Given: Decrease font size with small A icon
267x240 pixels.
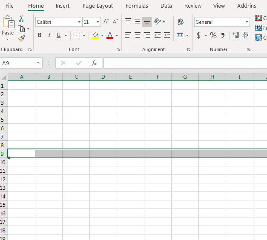Looking at the screenshot, I should coord(115,22).
